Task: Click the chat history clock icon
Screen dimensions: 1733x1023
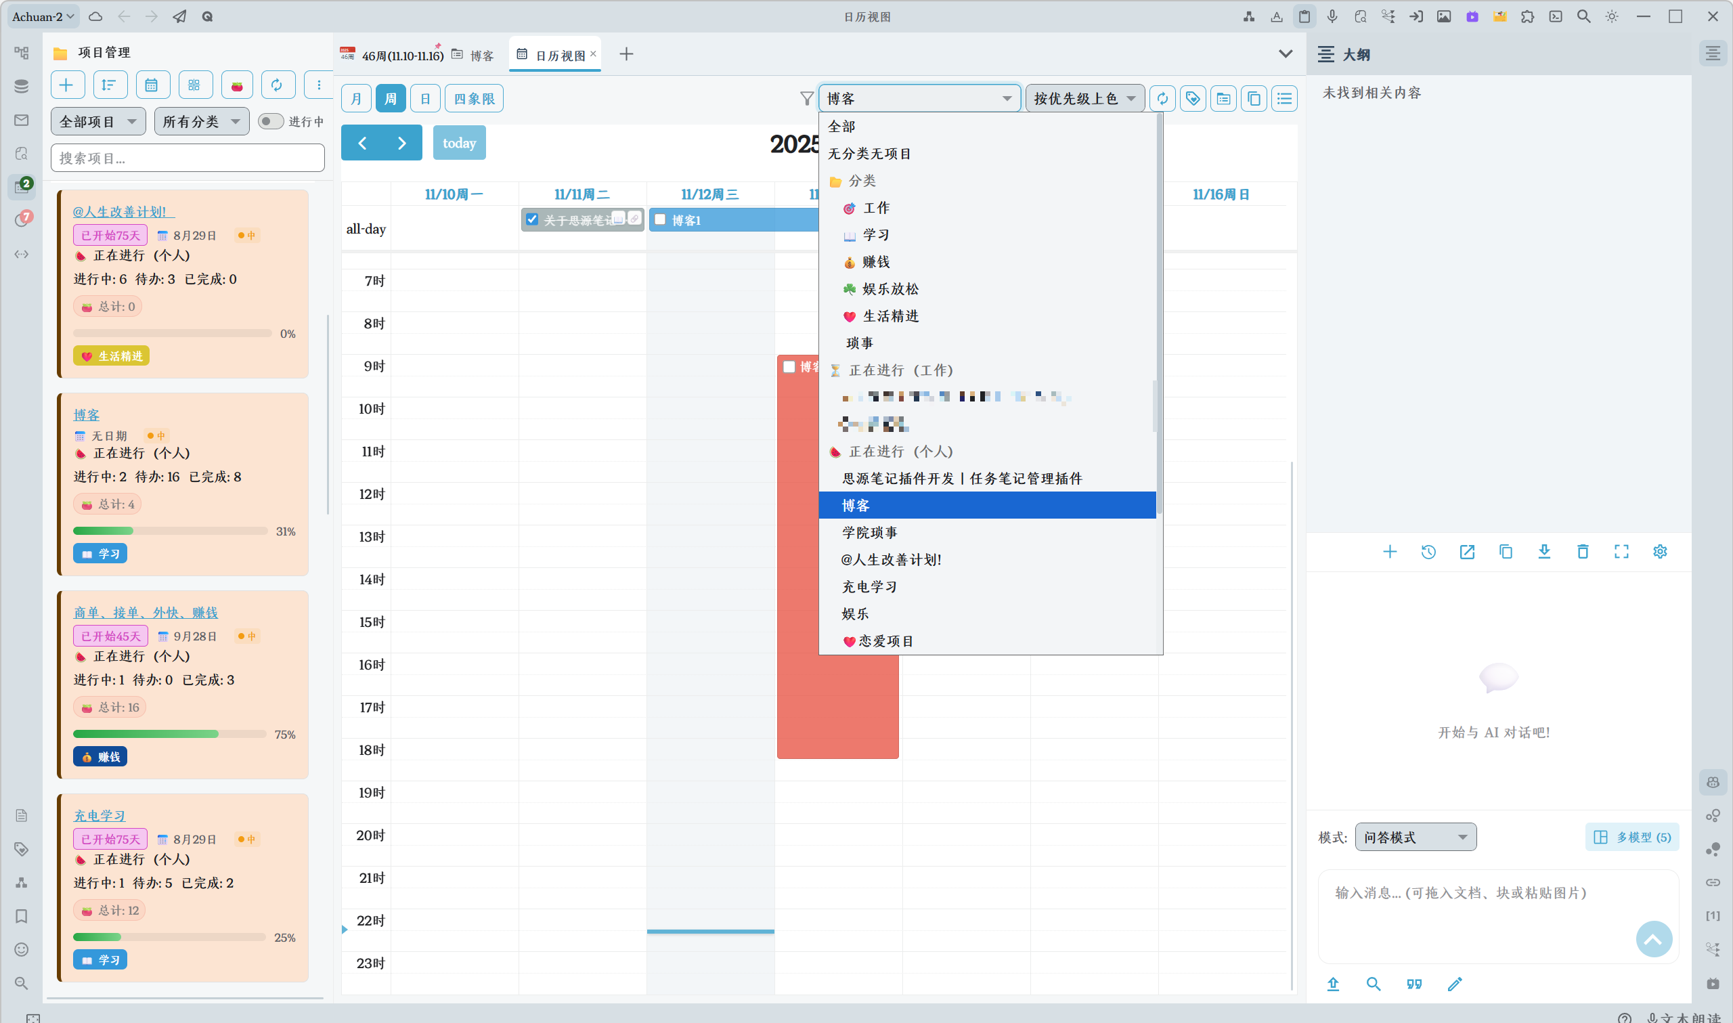Action: (x=1428, y=552)
